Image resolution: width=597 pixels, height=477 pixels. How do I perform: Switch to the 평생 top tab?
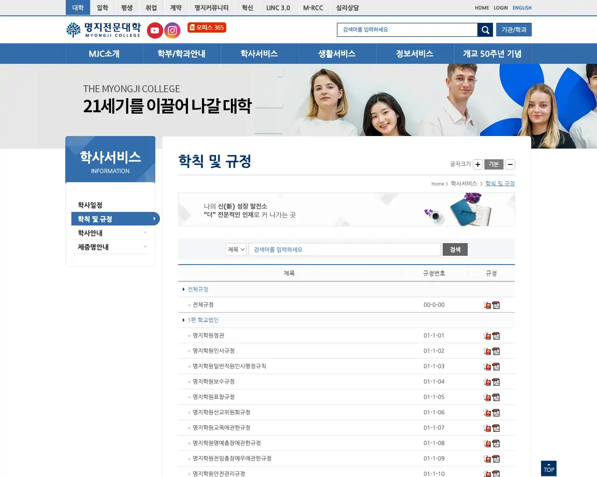click(x=127, y=8)
